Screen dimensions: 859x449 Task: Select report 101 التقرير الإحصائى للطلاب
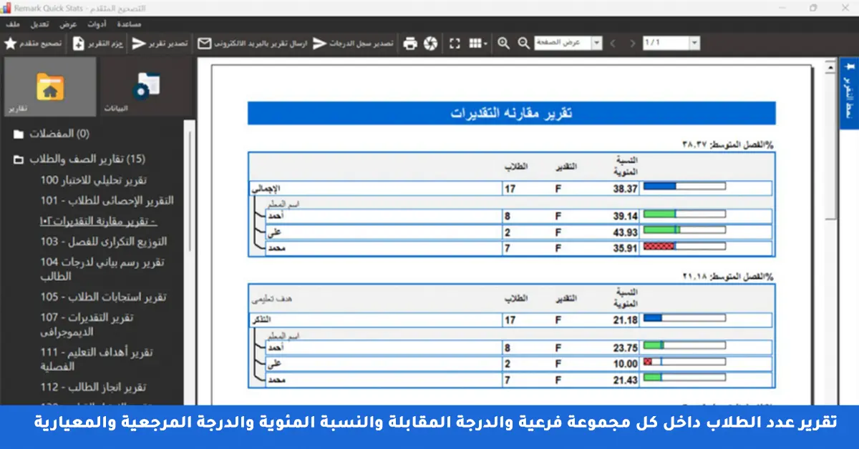[x=107, y=201]
